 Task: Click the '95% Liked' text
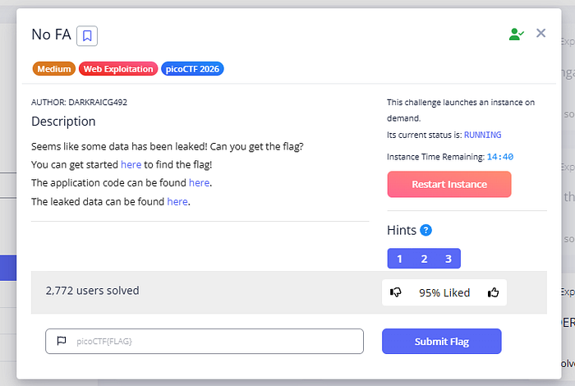(444, 293)
